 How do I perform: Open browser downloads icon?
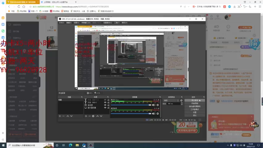click(234, 7)
